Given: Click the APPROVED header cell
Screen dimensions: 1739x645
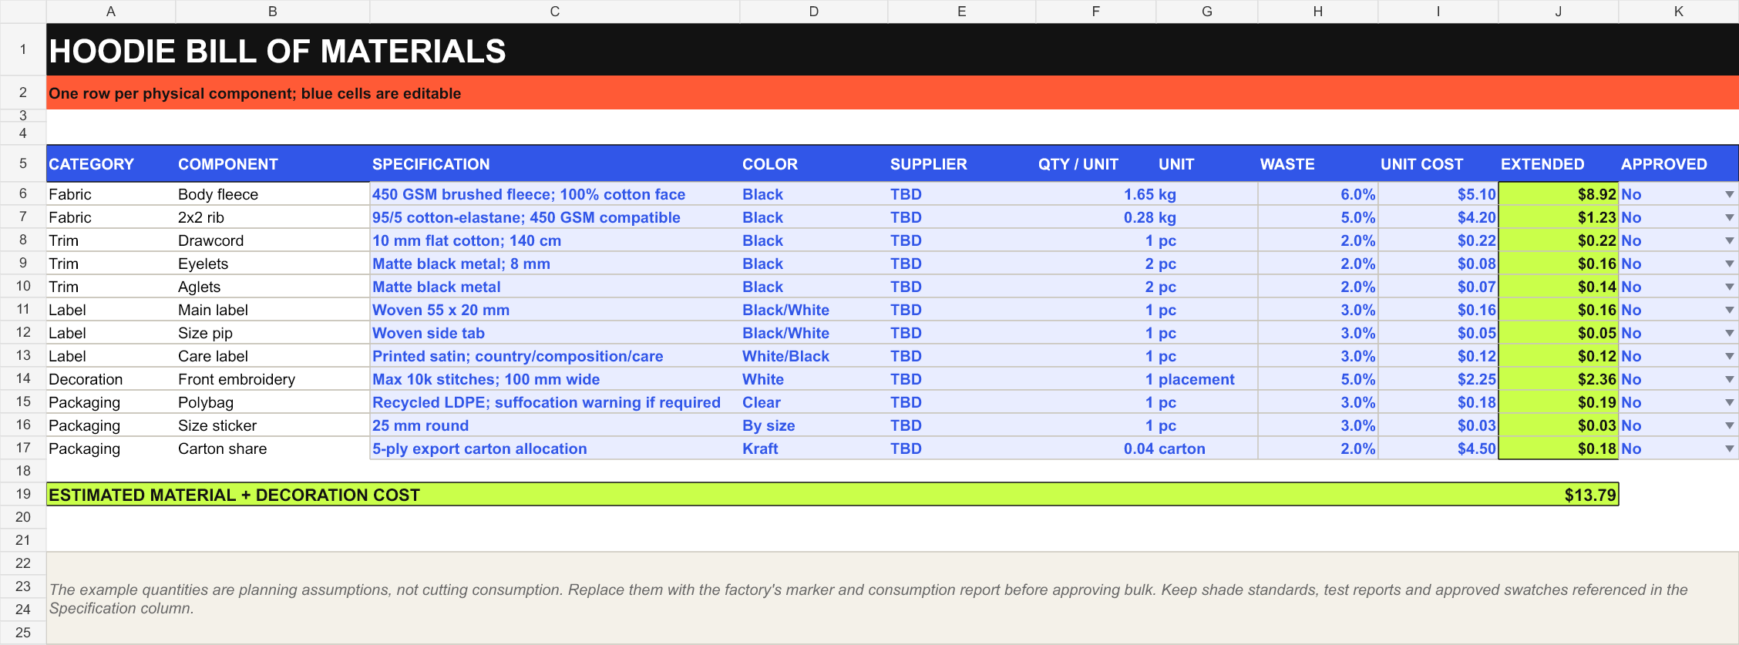Looking at the screenshot, I should click(x=1679, y=163).
